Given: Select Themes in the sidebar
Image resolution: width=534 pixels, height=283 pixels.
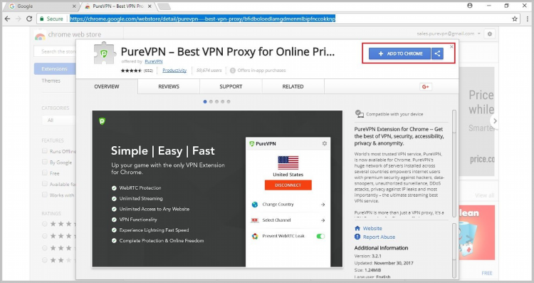Looking at the screenshot, I should [51, 81].
